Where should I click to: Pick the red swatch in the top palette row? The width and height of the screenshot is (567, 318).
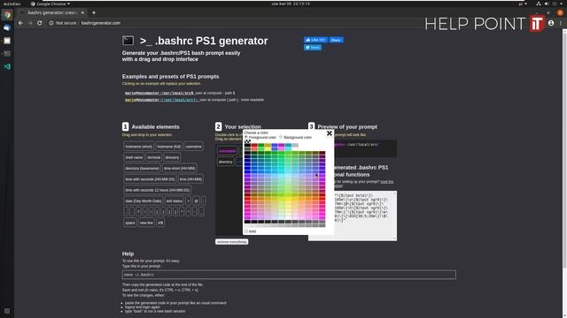click(x=254, y=145)
